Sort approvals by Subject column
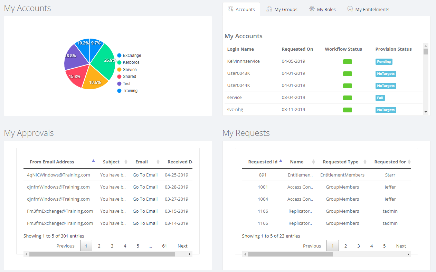This screenshot has width=436, height=272. tap(111, 162)
